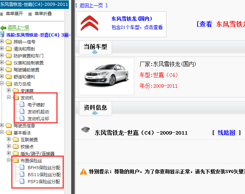Collapse the 基本看法 tree node

(2, 132)
